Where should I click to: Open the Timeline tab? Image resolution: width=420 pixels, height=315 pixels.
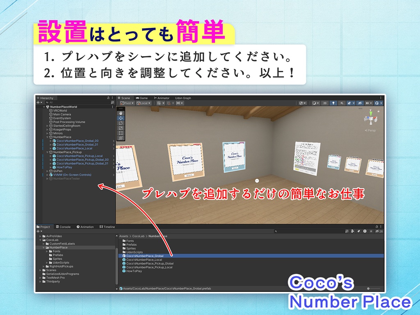(107, 227)
